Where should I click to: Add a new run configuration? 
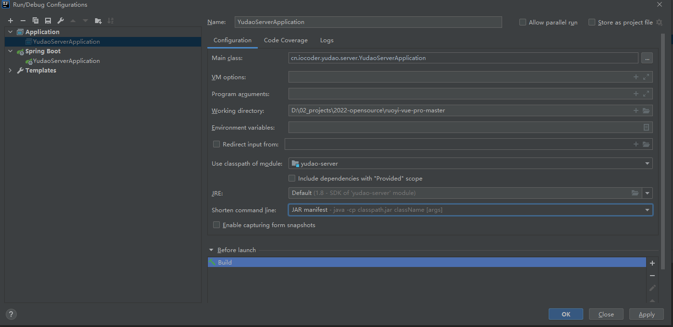coord(11,21)
